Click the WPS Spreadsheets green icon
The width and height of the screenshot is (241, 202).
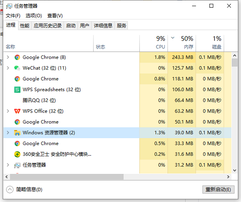pyautogui.click(x=17, y=90)
